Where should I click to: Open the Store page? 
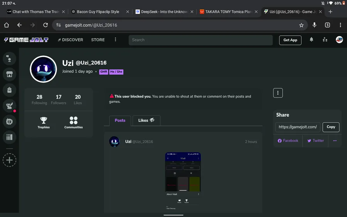[x=98, y=40]
